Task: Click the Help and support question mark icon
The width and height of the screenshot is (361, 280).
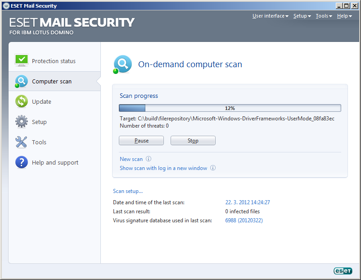Action: pyautogui.click(x=22, y=162)
